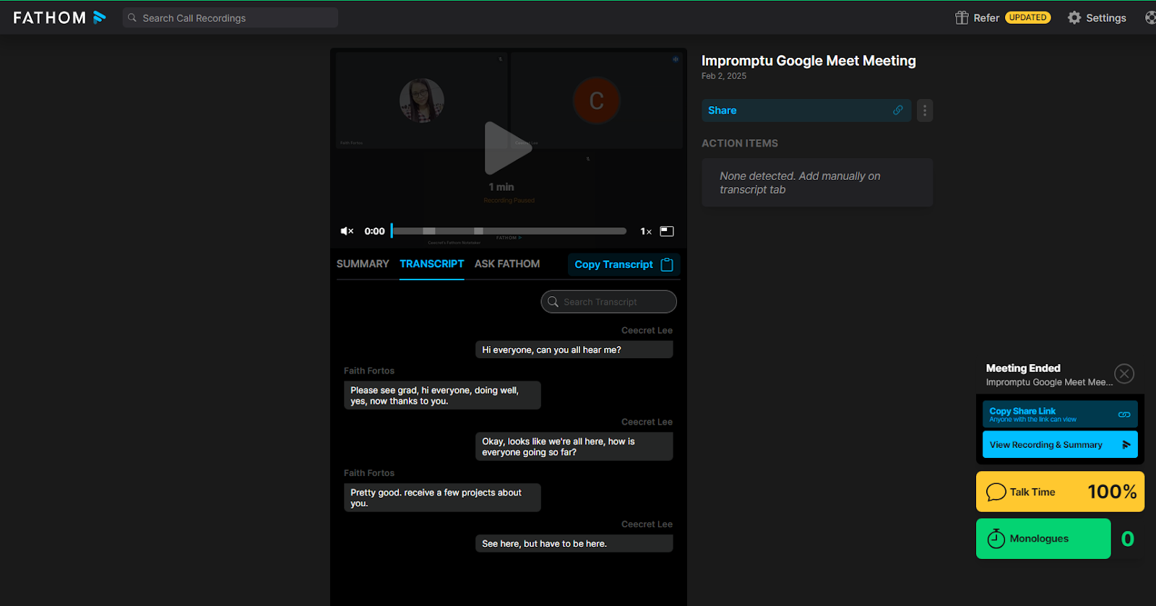The width and height of the screenshot is (1156, 606).
Task: Open the Talk Time 100% card
Action: (1060, 492)
